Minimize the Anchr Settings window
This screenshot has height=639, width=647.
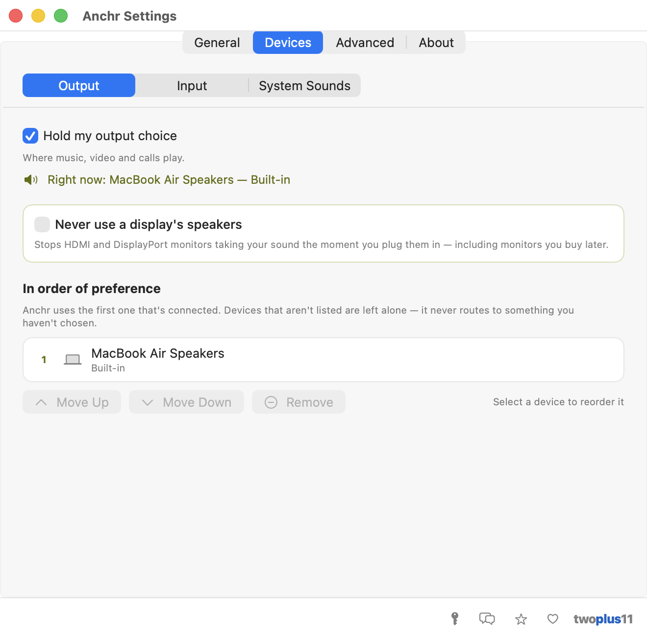(38, 16)
